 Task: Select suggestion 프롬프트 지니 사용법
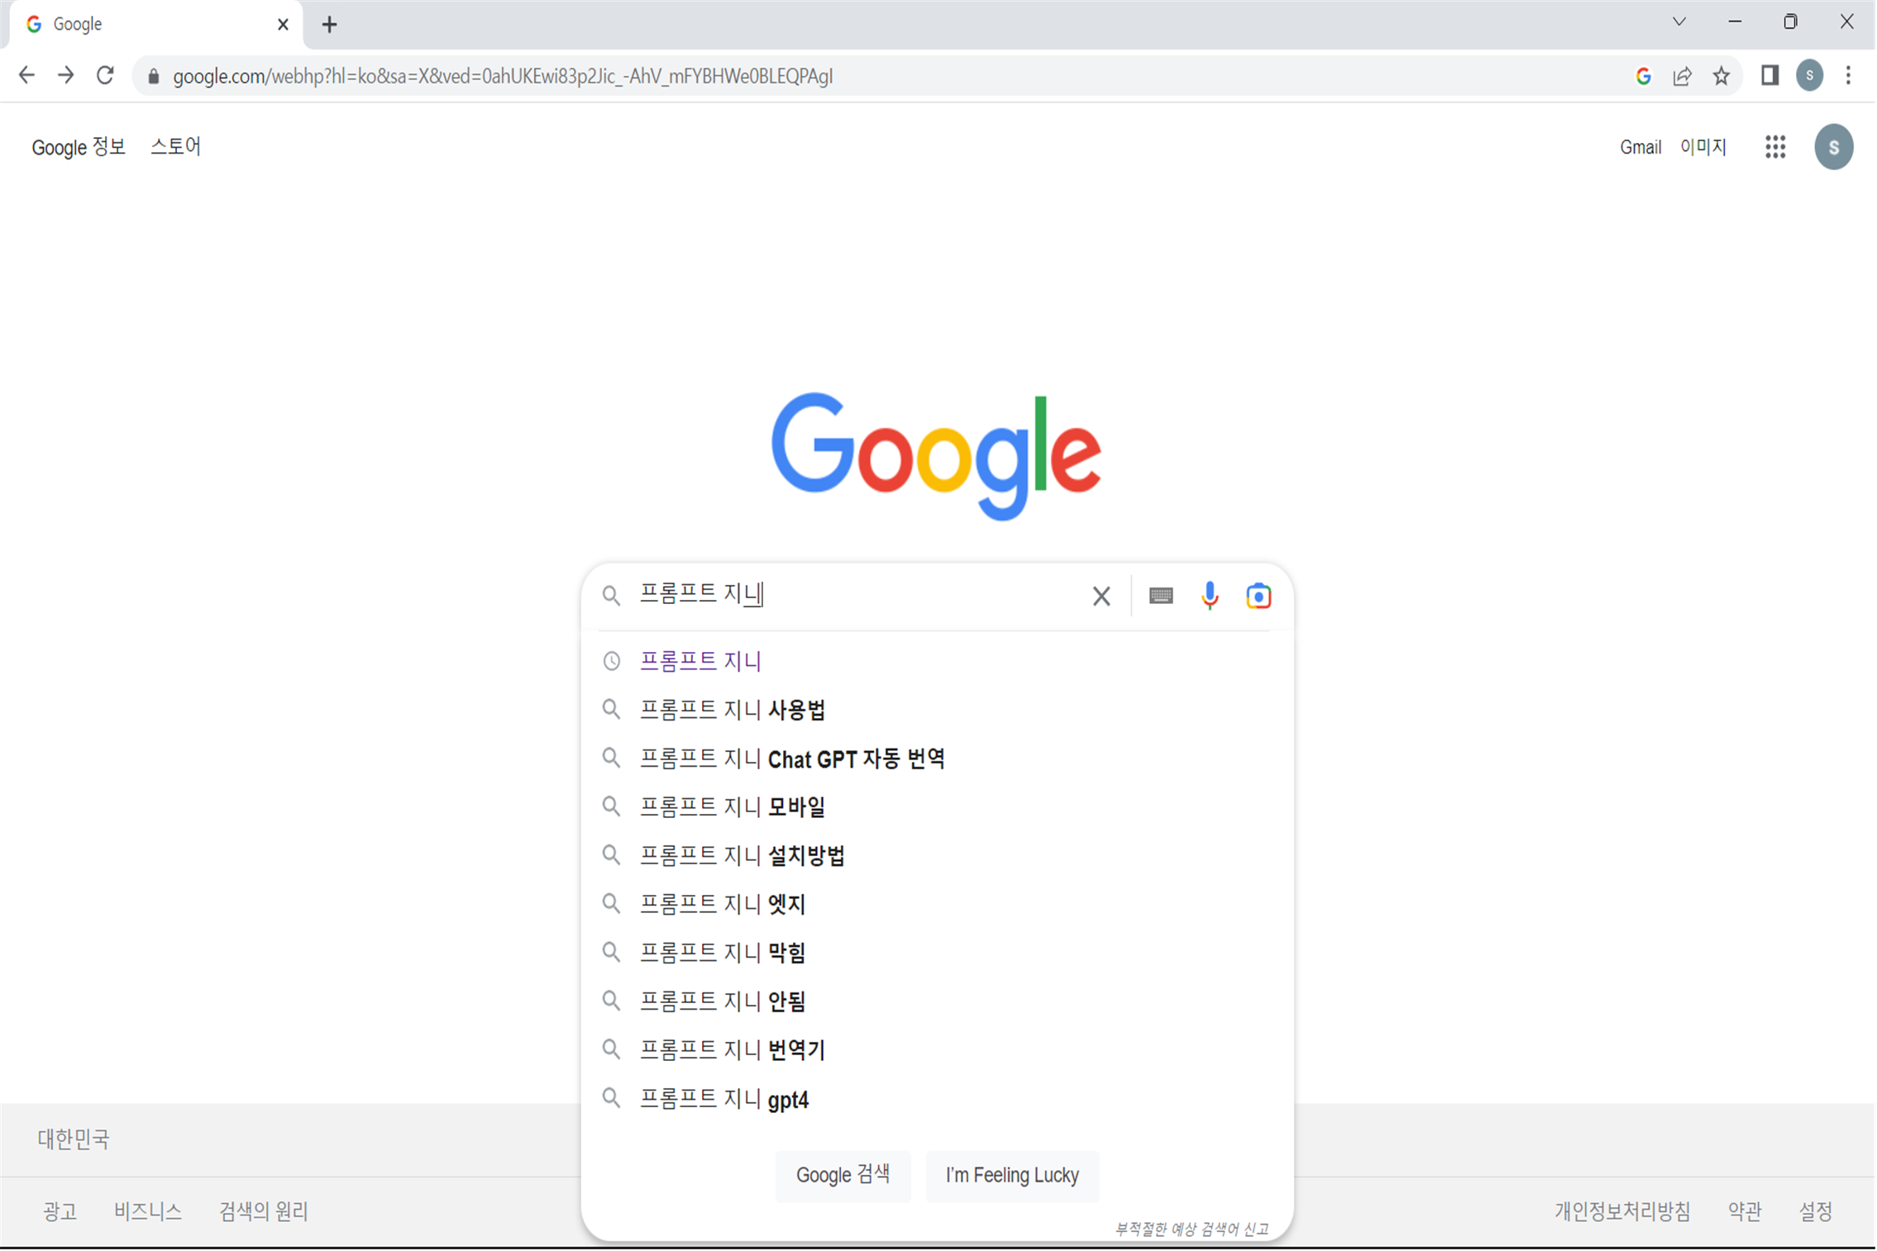click(936, 710)
